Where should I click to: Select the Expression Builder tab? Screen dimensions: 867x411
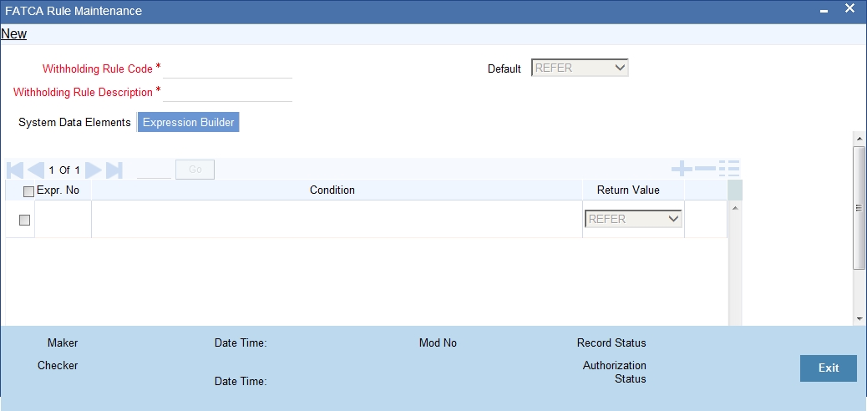click(x=189, y=122)
